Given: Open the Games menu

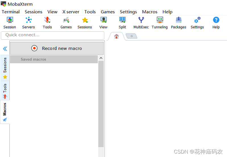Looking at the screenshot, I should coord(108,12).
